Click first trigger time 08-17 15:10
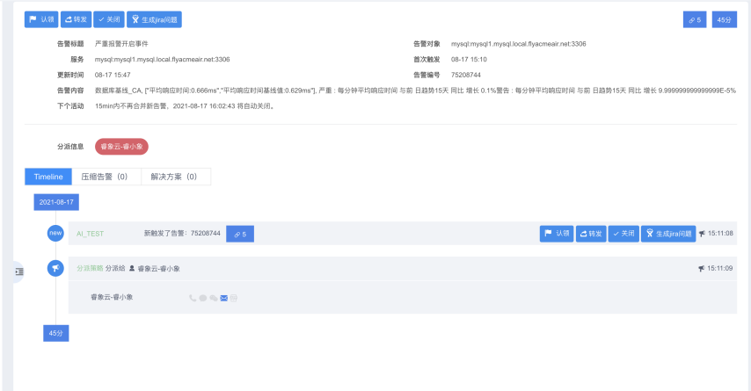This screenshot has height=391, width=751. (469, 60)
